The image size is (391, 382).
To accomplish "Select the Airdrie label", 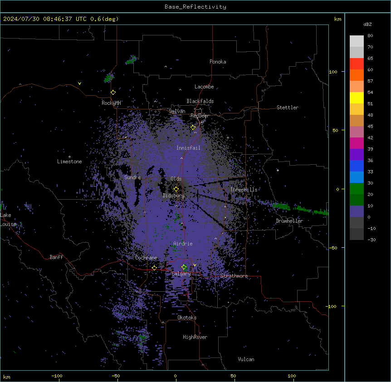I will coord(183,244).
